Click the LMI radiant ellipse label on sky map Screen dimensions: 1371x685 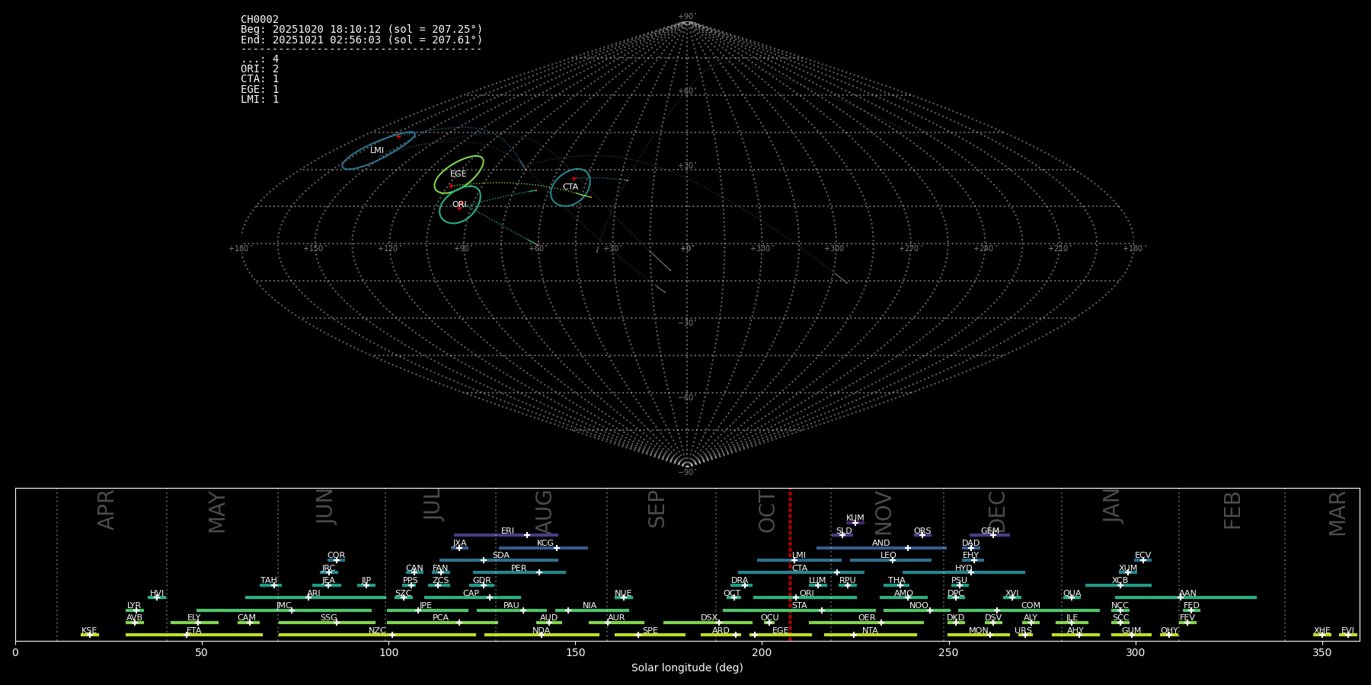click(x=377, y=151)
